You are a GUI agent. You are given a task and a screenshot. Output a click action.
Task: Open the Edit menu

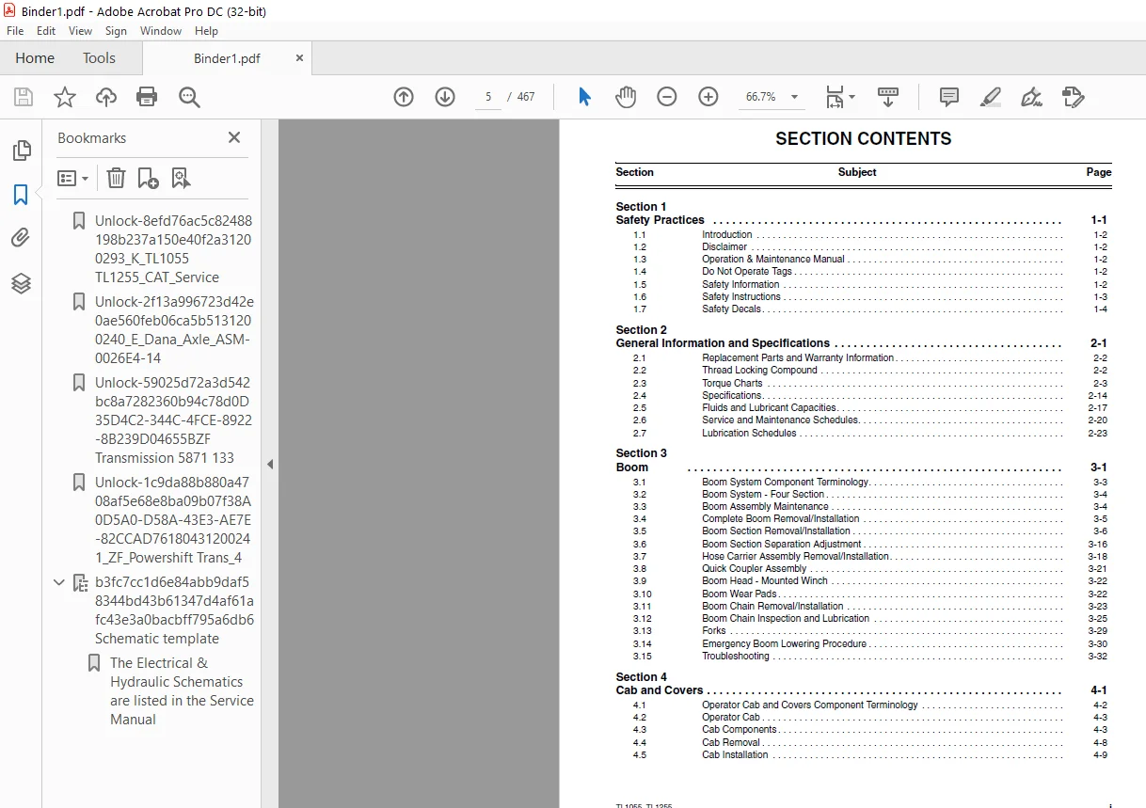[46, 31]
